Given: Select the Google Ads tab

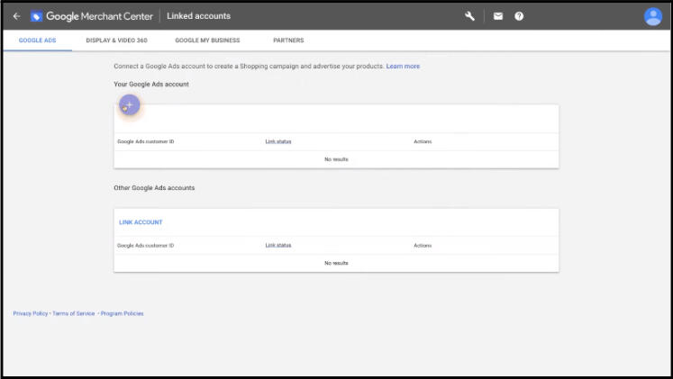Looking at the screenshot, I should 37,41.
